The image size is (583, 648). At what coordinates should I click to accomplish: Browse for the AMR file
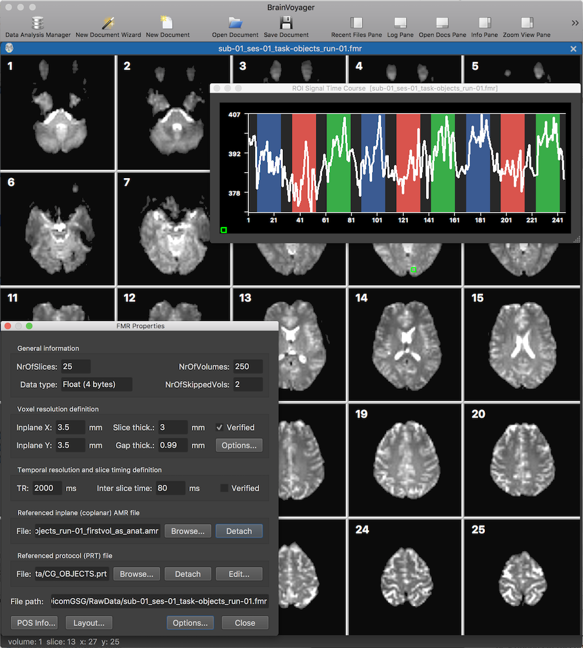188,531
